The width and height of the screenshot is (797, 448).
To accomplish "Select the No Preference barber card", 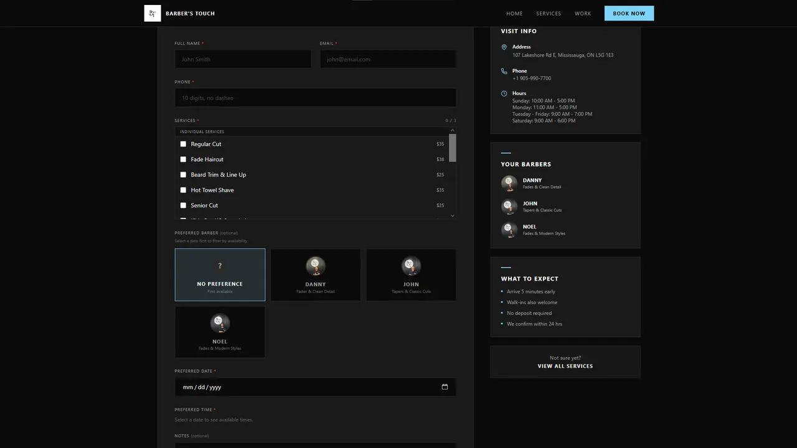I will 220,275.
